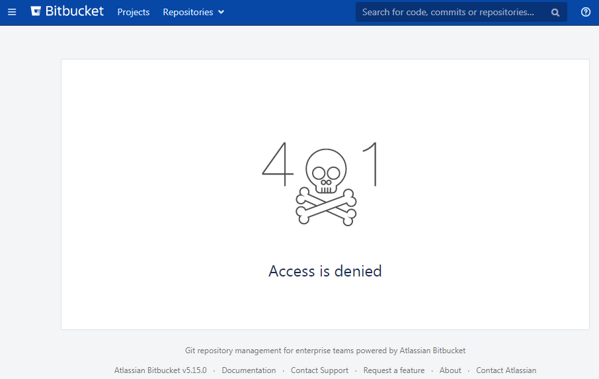Click the large digit 4 graphic
Image resolution: width=599 pixels, height=379 pixels.
click(x=278, y=164)
